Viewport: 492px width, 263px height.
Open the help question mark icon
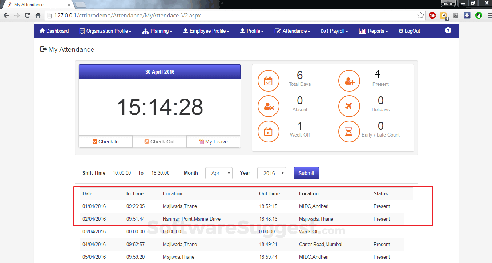pyautogui.click(x=448, y=31)
